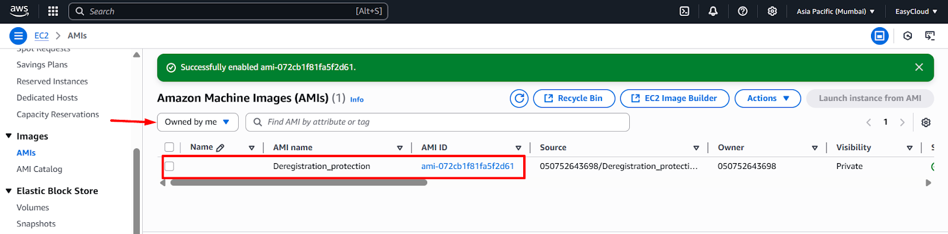
Task: Select all AMIs header checkbox
Action: [x=169, y=147]
